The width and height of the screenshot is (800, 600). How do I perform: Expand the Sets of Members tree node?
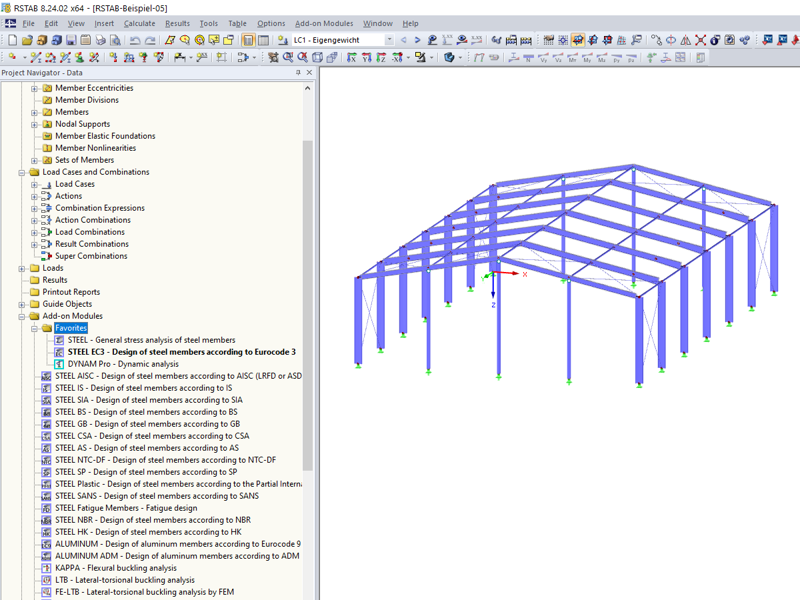(35, 160)
